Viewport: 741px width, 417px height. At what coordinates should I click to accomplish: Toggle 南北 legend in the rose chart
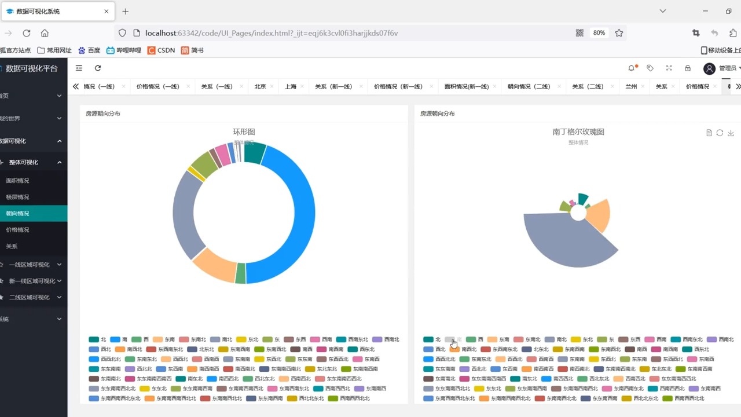(556, 339)
